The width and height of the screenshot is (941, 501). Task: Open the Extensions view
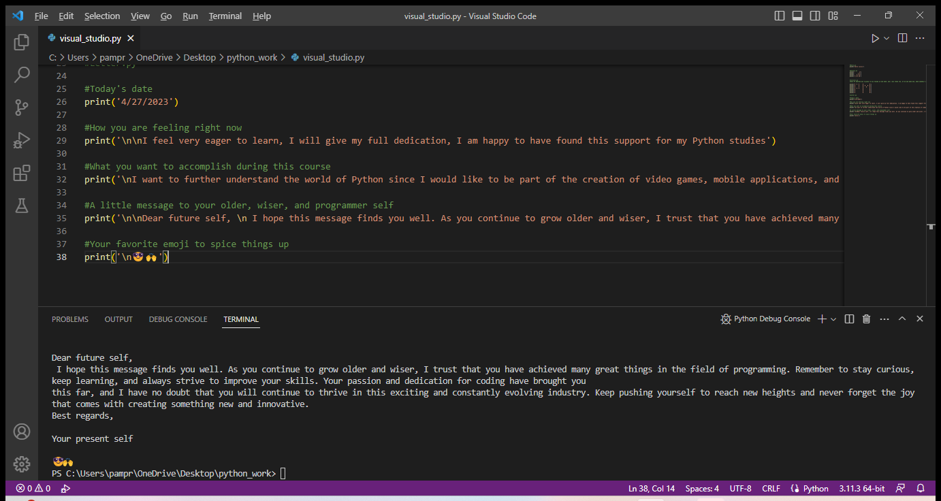22,173
